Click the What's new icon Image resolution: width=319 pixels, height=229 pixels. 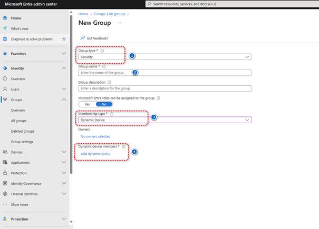(5, 28)
